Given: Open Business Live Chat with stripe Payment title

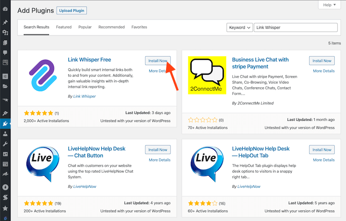Looking at the screenshot, I should tap(260, 63).
